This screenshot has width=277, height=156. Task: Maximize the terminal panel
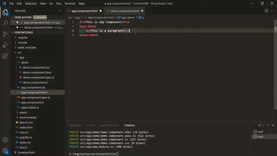(x=268, y=125)
